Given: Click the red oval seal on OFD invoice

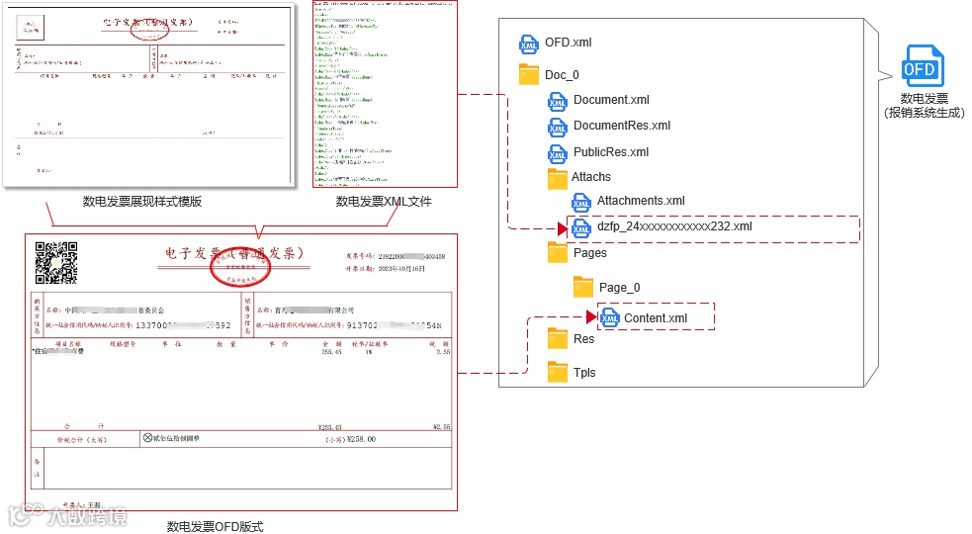Looking at the screenshot, I should (x=240, y=267).
